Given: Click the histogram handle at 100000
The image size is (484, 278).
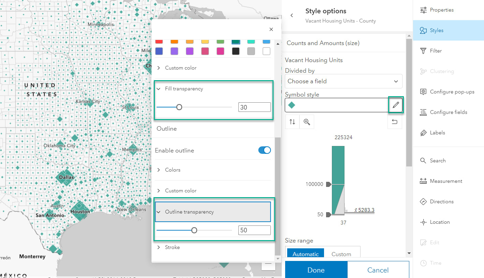Looking at the screenshot, I should tap(328, 184).
